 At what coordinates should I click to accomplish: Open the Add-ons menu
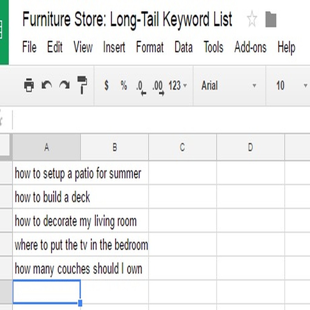250,47
